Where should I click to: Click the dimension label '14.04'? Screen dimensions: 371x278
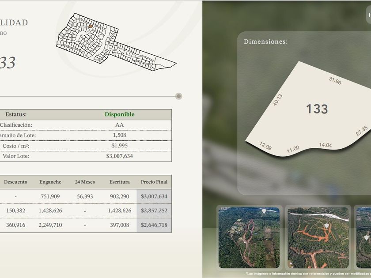[326, 145]
